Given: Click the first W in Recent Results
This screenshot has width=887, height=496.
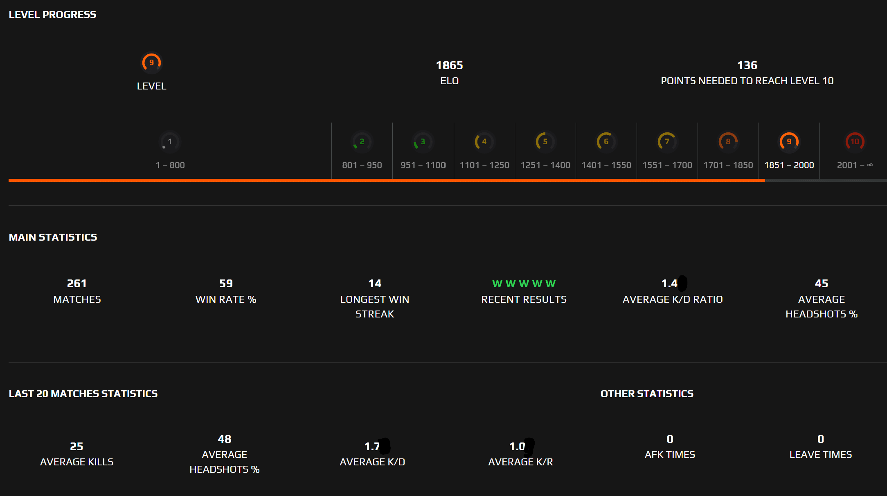Looking at the screenshot, I should 496,283.
